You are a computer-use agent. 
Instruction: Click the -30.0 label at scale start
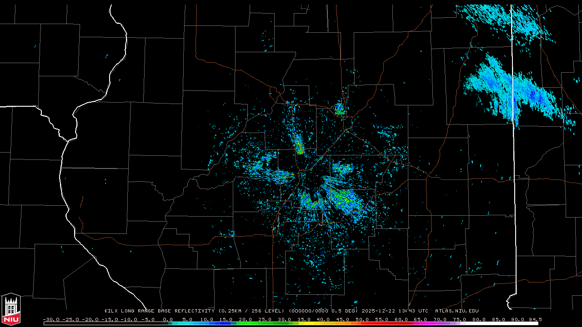(x=51, y=319)
